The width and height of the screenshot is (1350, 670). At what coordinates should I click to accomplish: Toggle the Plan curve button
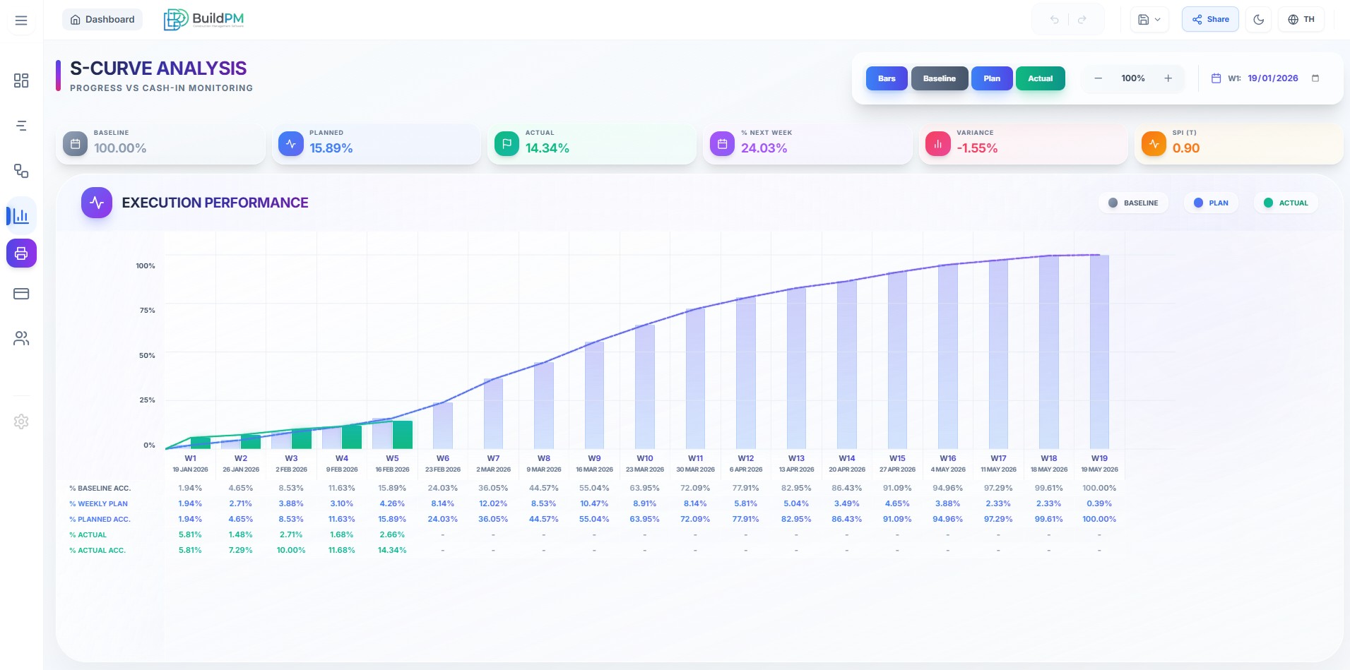992,78
